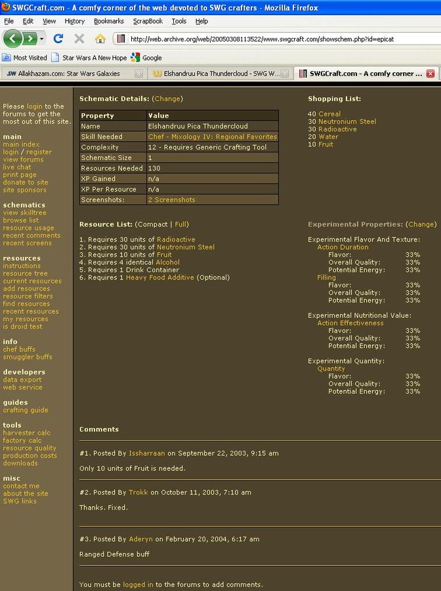
Task: Reload the page with the refresh icon
Action: coord(58,39)
